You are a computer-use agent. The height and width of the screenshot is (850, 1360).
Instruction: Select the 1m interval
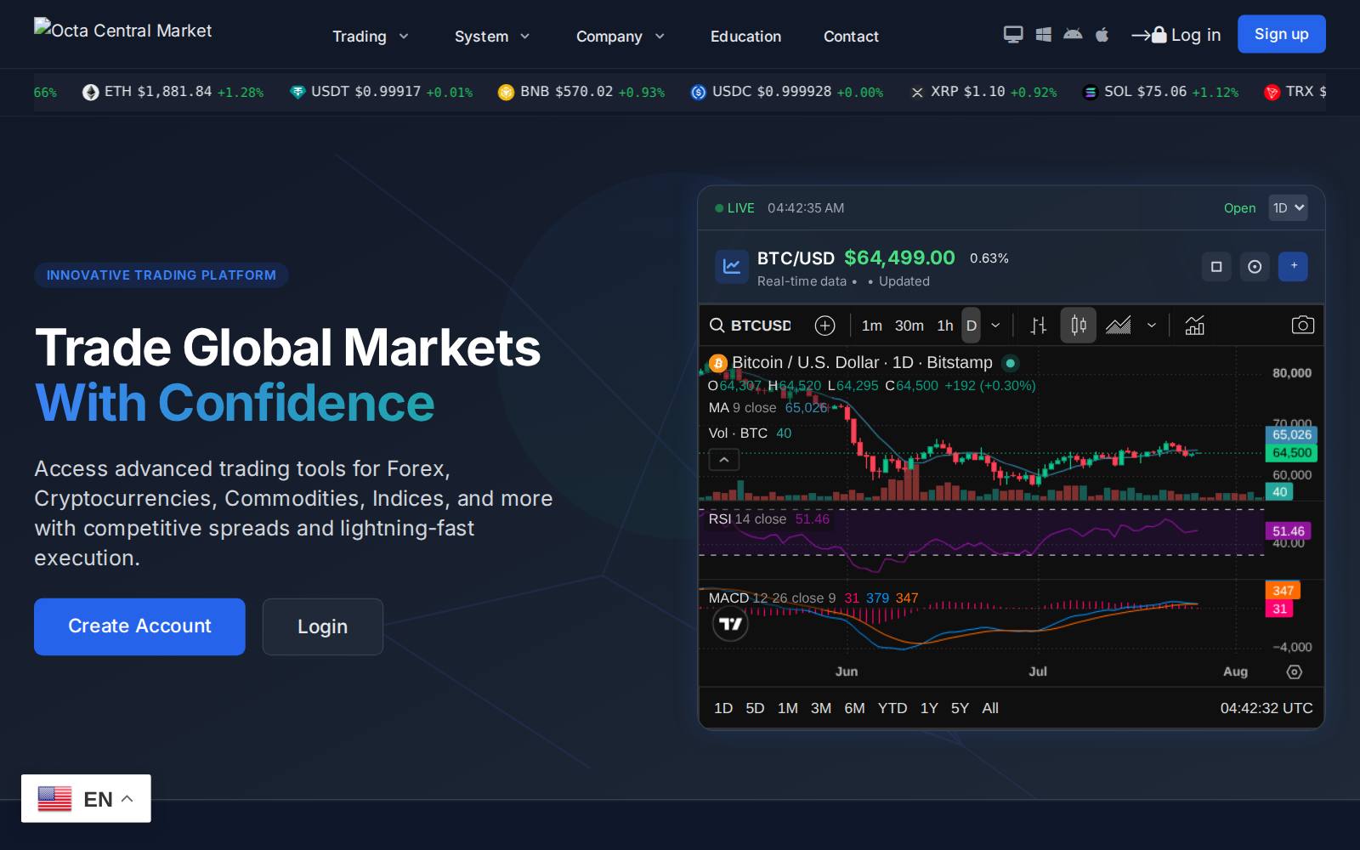tap(871, 326)
